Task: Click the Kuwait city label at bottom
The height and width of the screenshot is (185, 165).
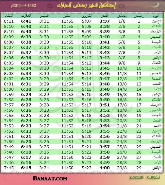Action: 145,177
